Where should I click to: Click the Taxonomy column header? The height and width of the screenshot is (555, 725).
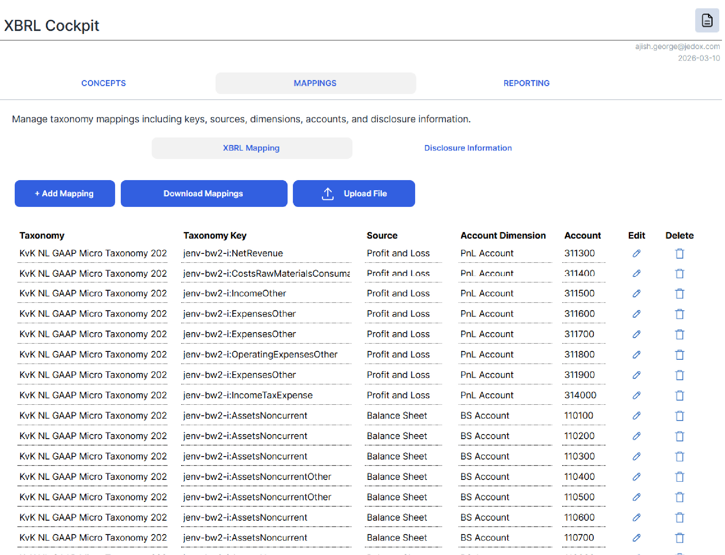[42, 236]
